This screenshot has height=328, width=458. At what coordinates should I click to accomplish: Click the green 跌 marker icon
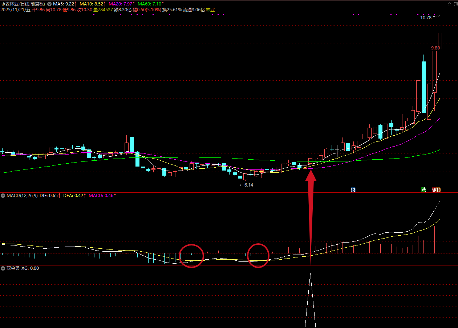tap(423, 189)
